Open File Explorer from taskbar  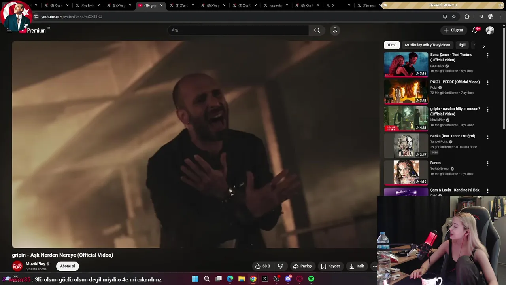(x=242, y=279)
